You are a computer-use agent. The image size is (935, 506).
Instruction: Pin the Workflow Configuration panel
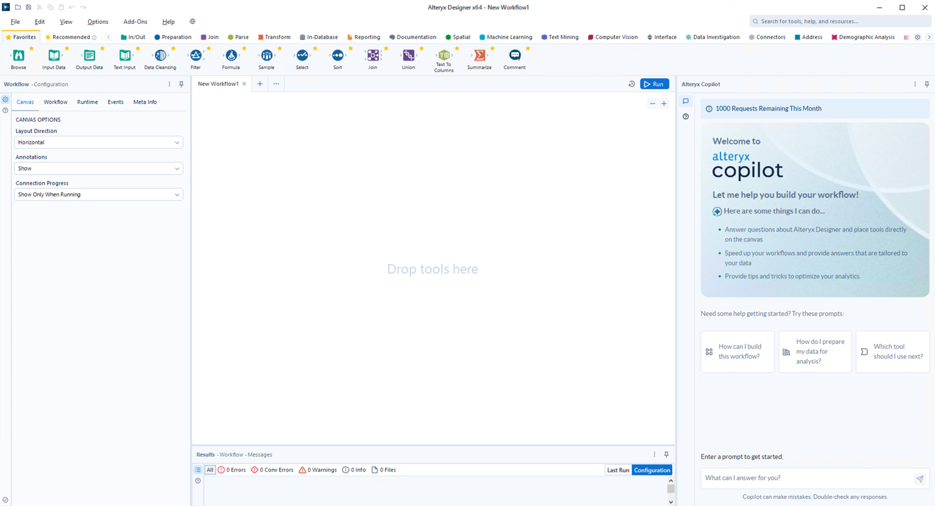pyautogui.click(x=181, y=84)
